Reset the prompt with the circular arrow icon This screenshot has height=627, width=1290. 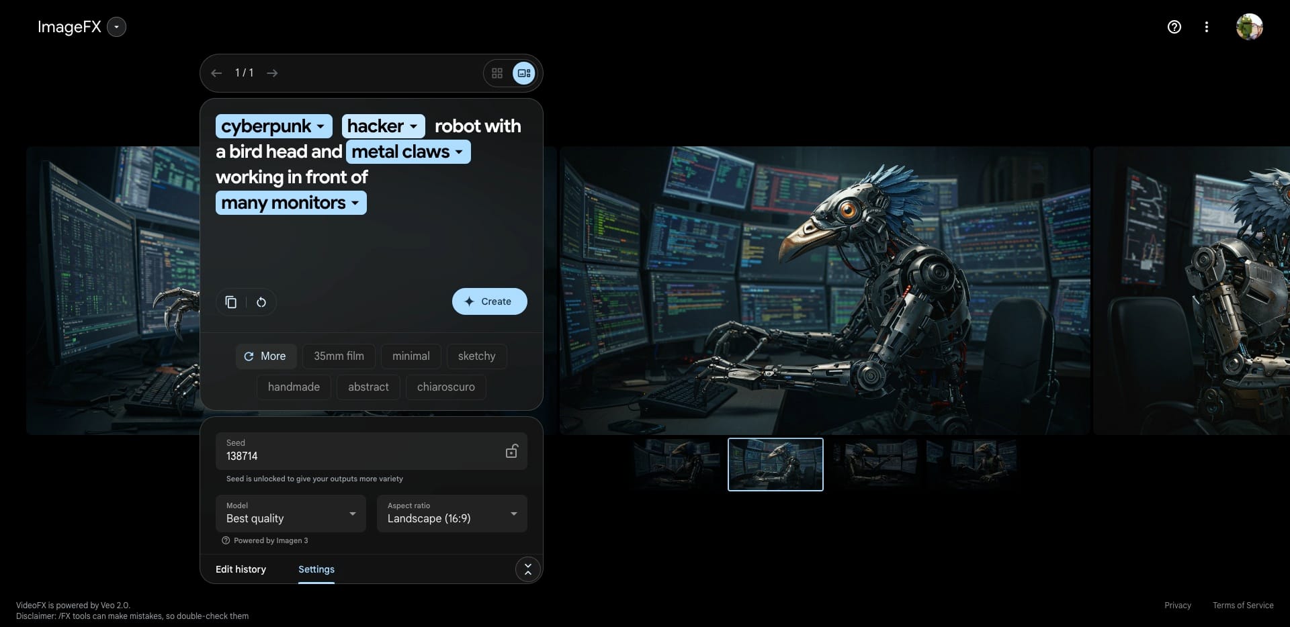(x=261, y=302)
